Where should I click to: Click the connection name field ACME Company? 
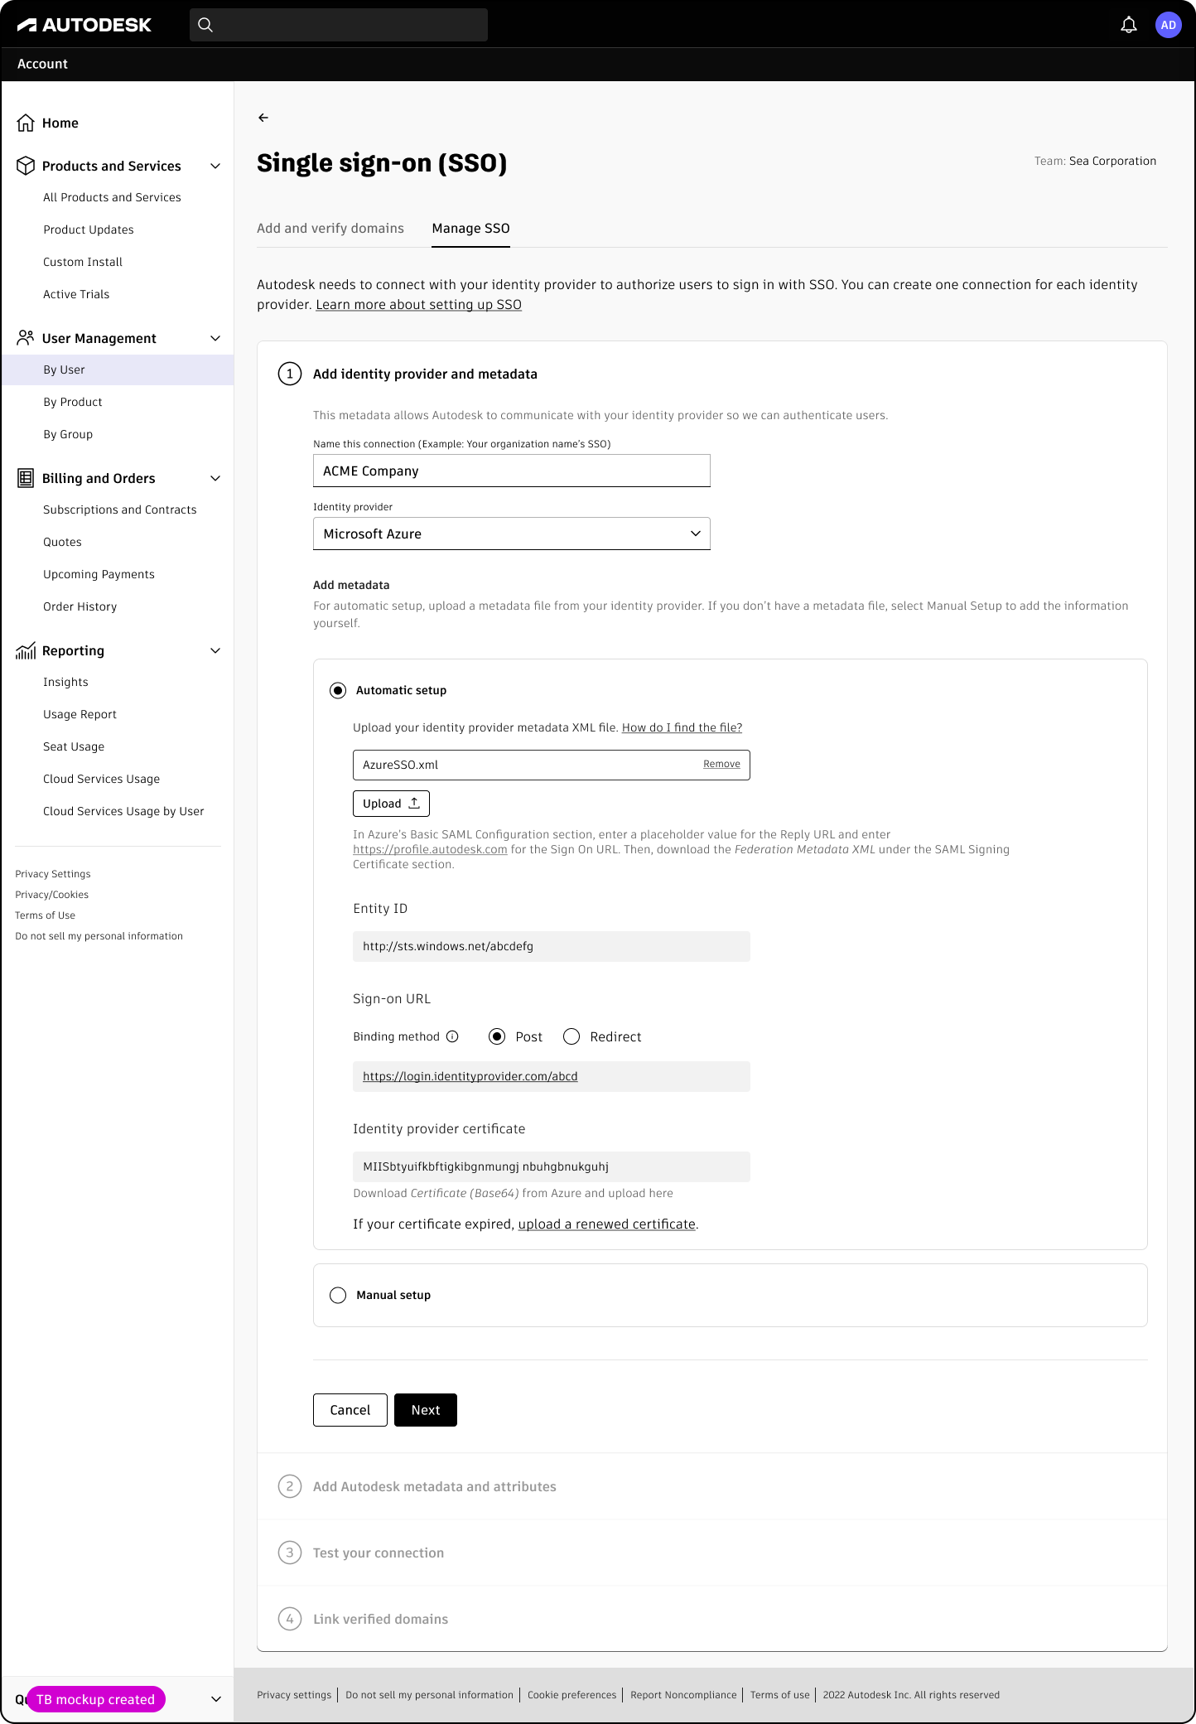point(512,471)
